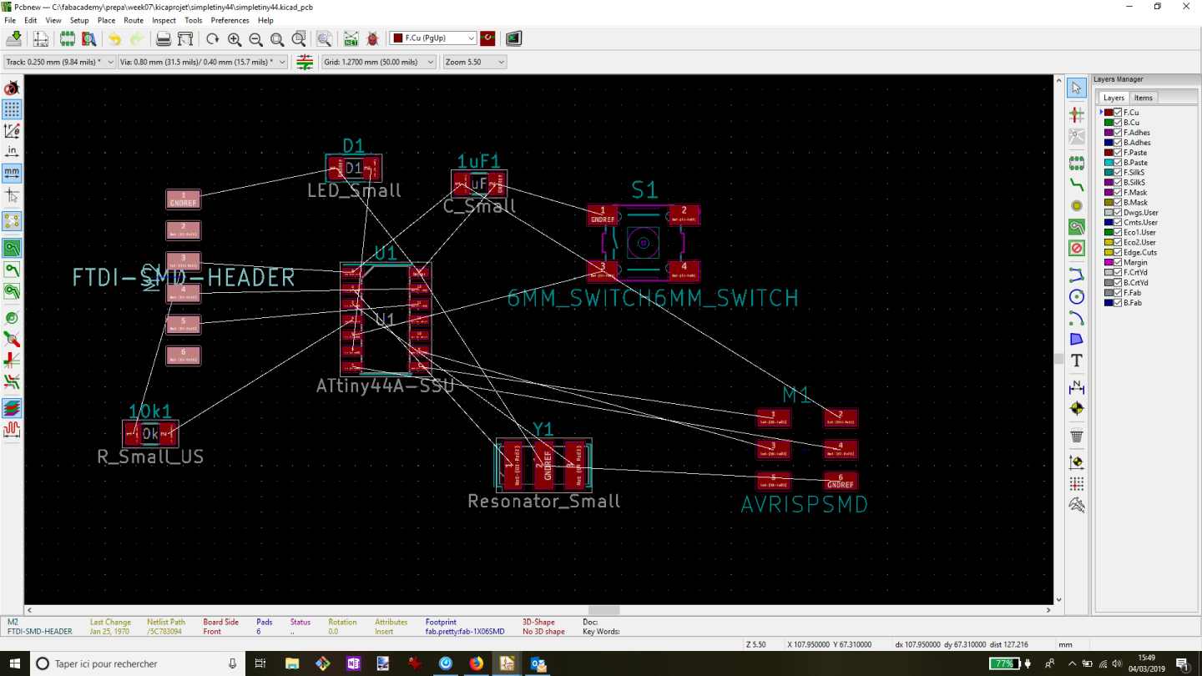Viewport: 1202px width, 676px height.
Task: Click the Zoom to fit icon
Action: coord(277,38)
